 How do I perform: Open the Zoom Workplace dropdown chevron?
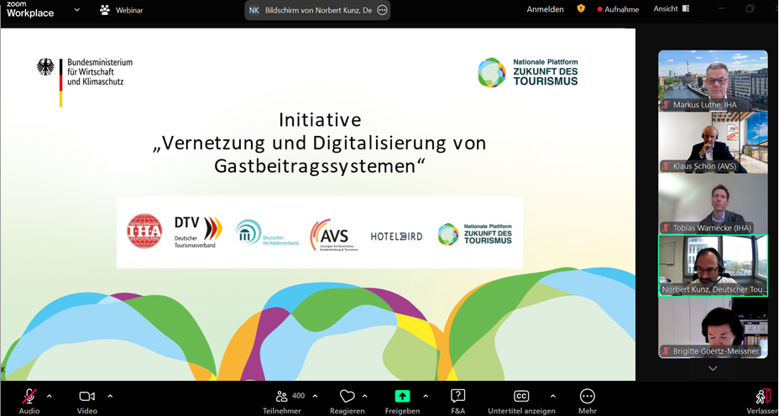77,9
